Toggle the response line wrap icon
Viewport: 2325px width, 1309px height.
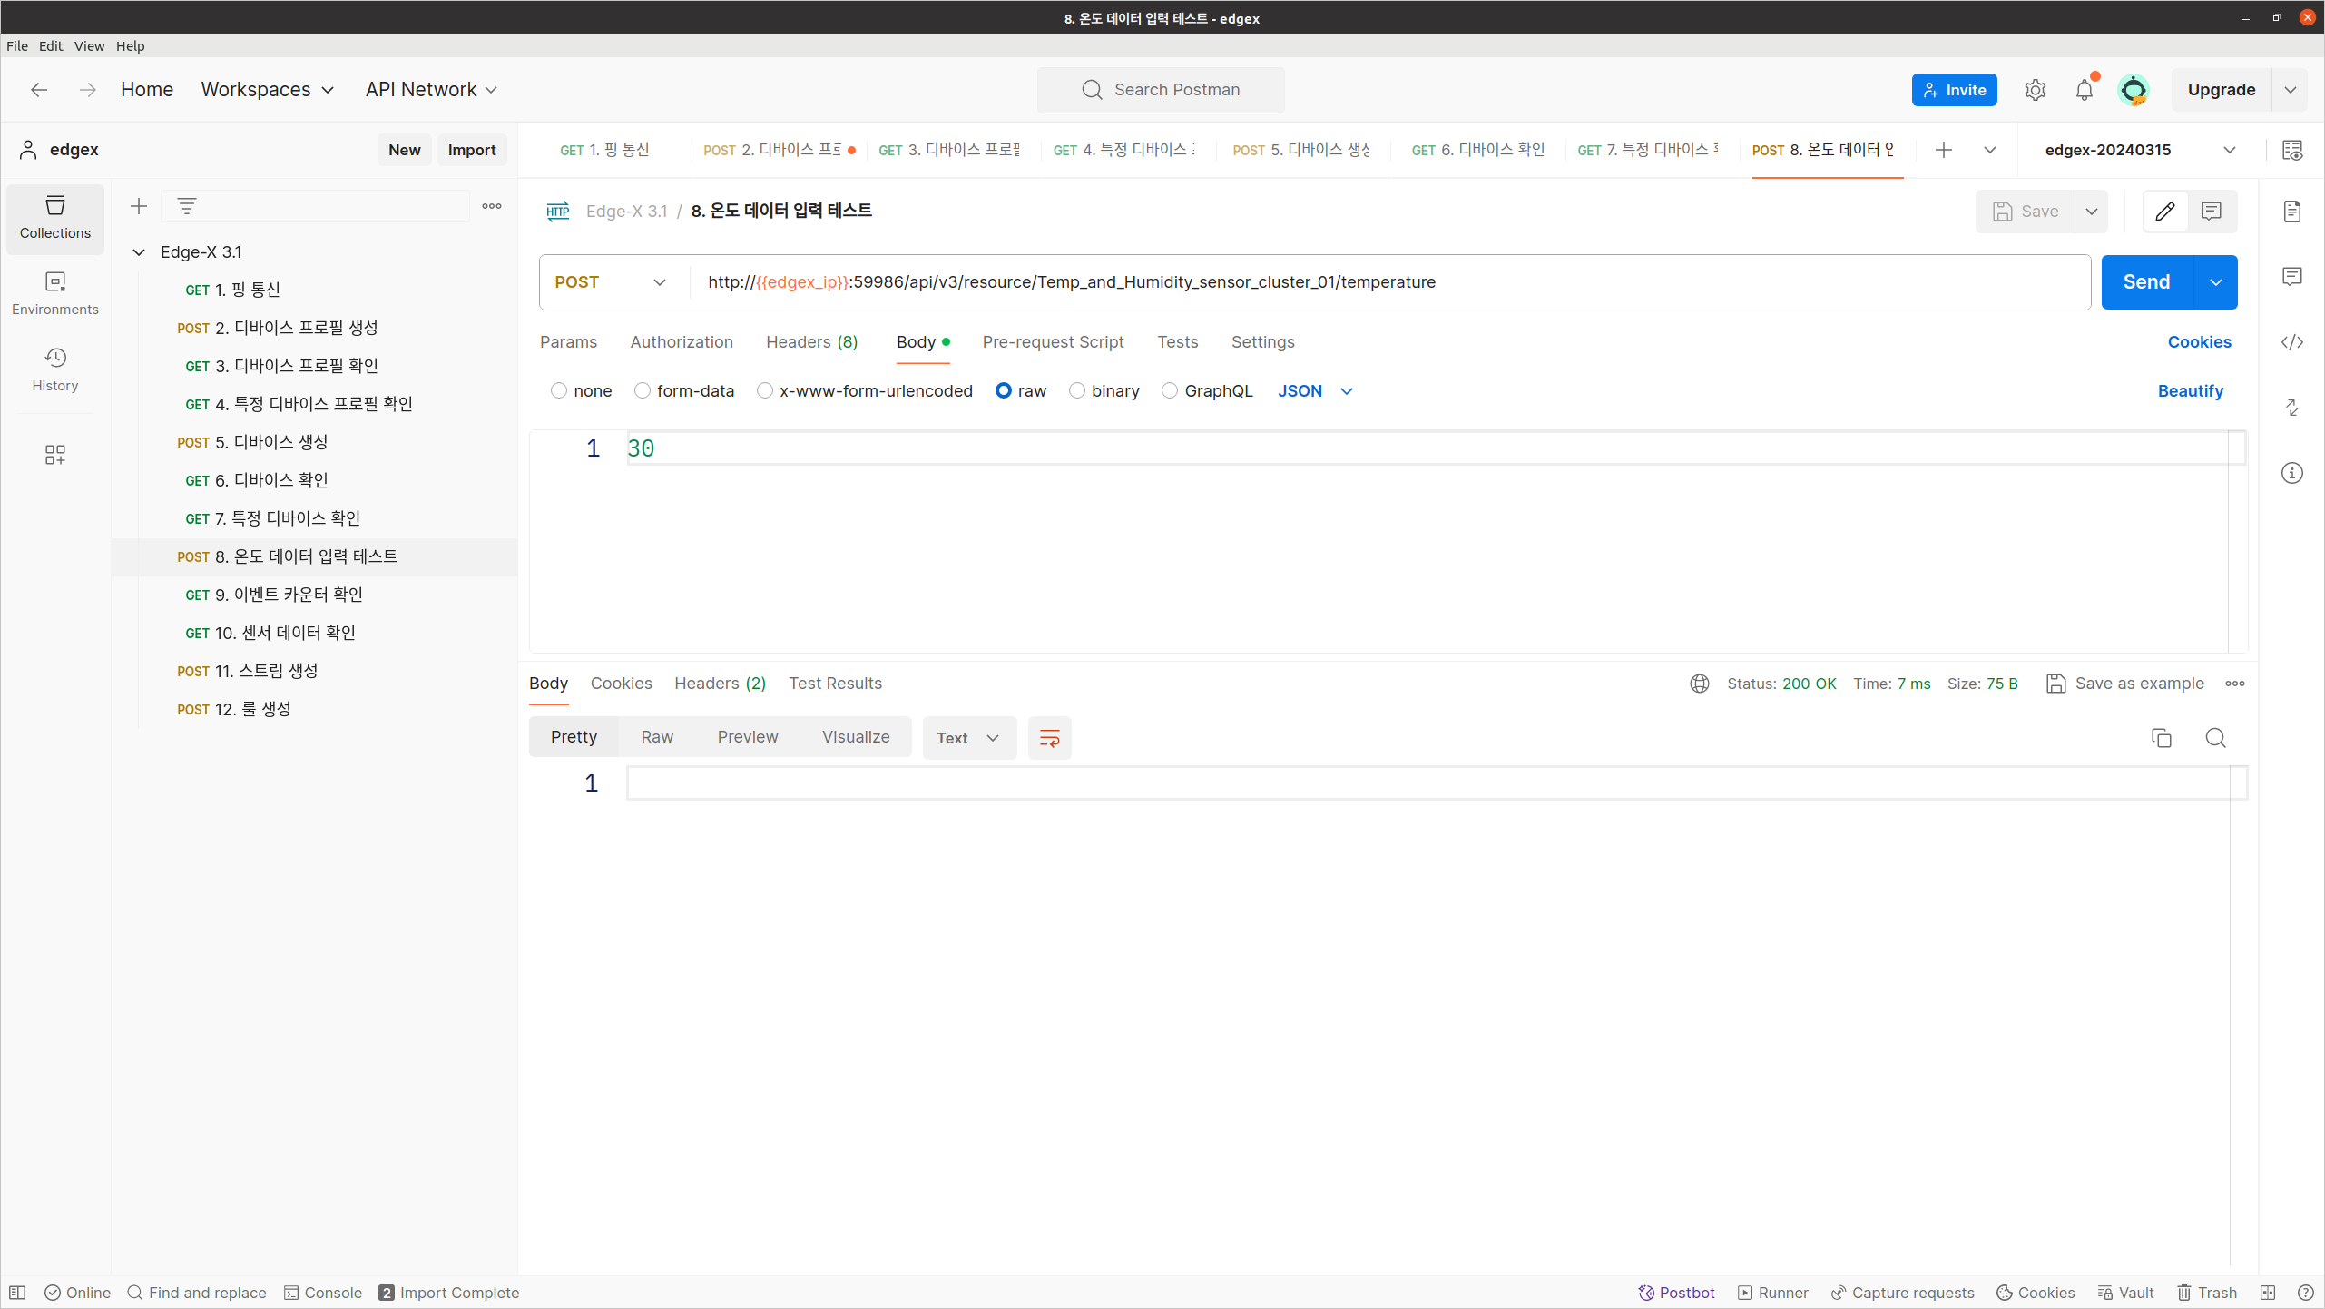1050,738
